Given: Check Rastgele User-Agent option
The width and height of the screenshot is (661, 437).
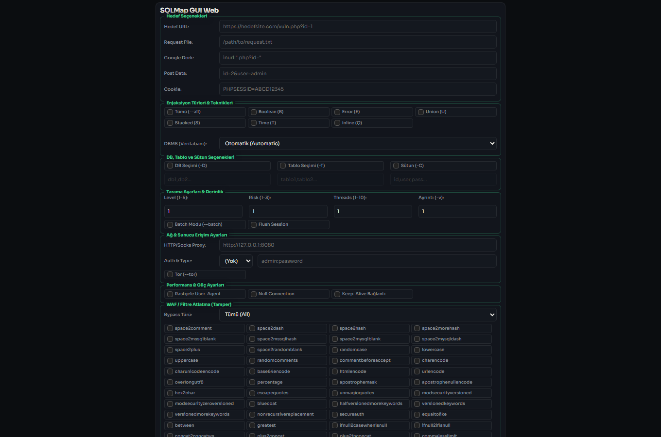Looking at the screenshot, I should 170,294.
